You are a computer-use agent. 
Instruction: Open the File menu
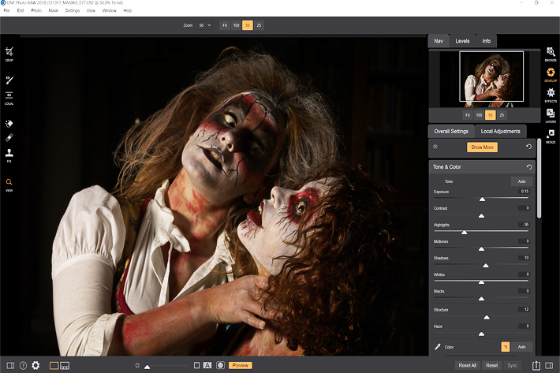pos(6,10)
